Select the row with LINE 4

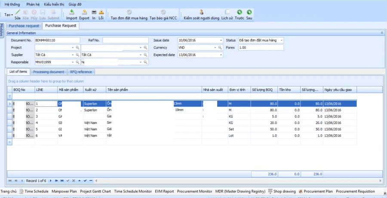[182, 123]
